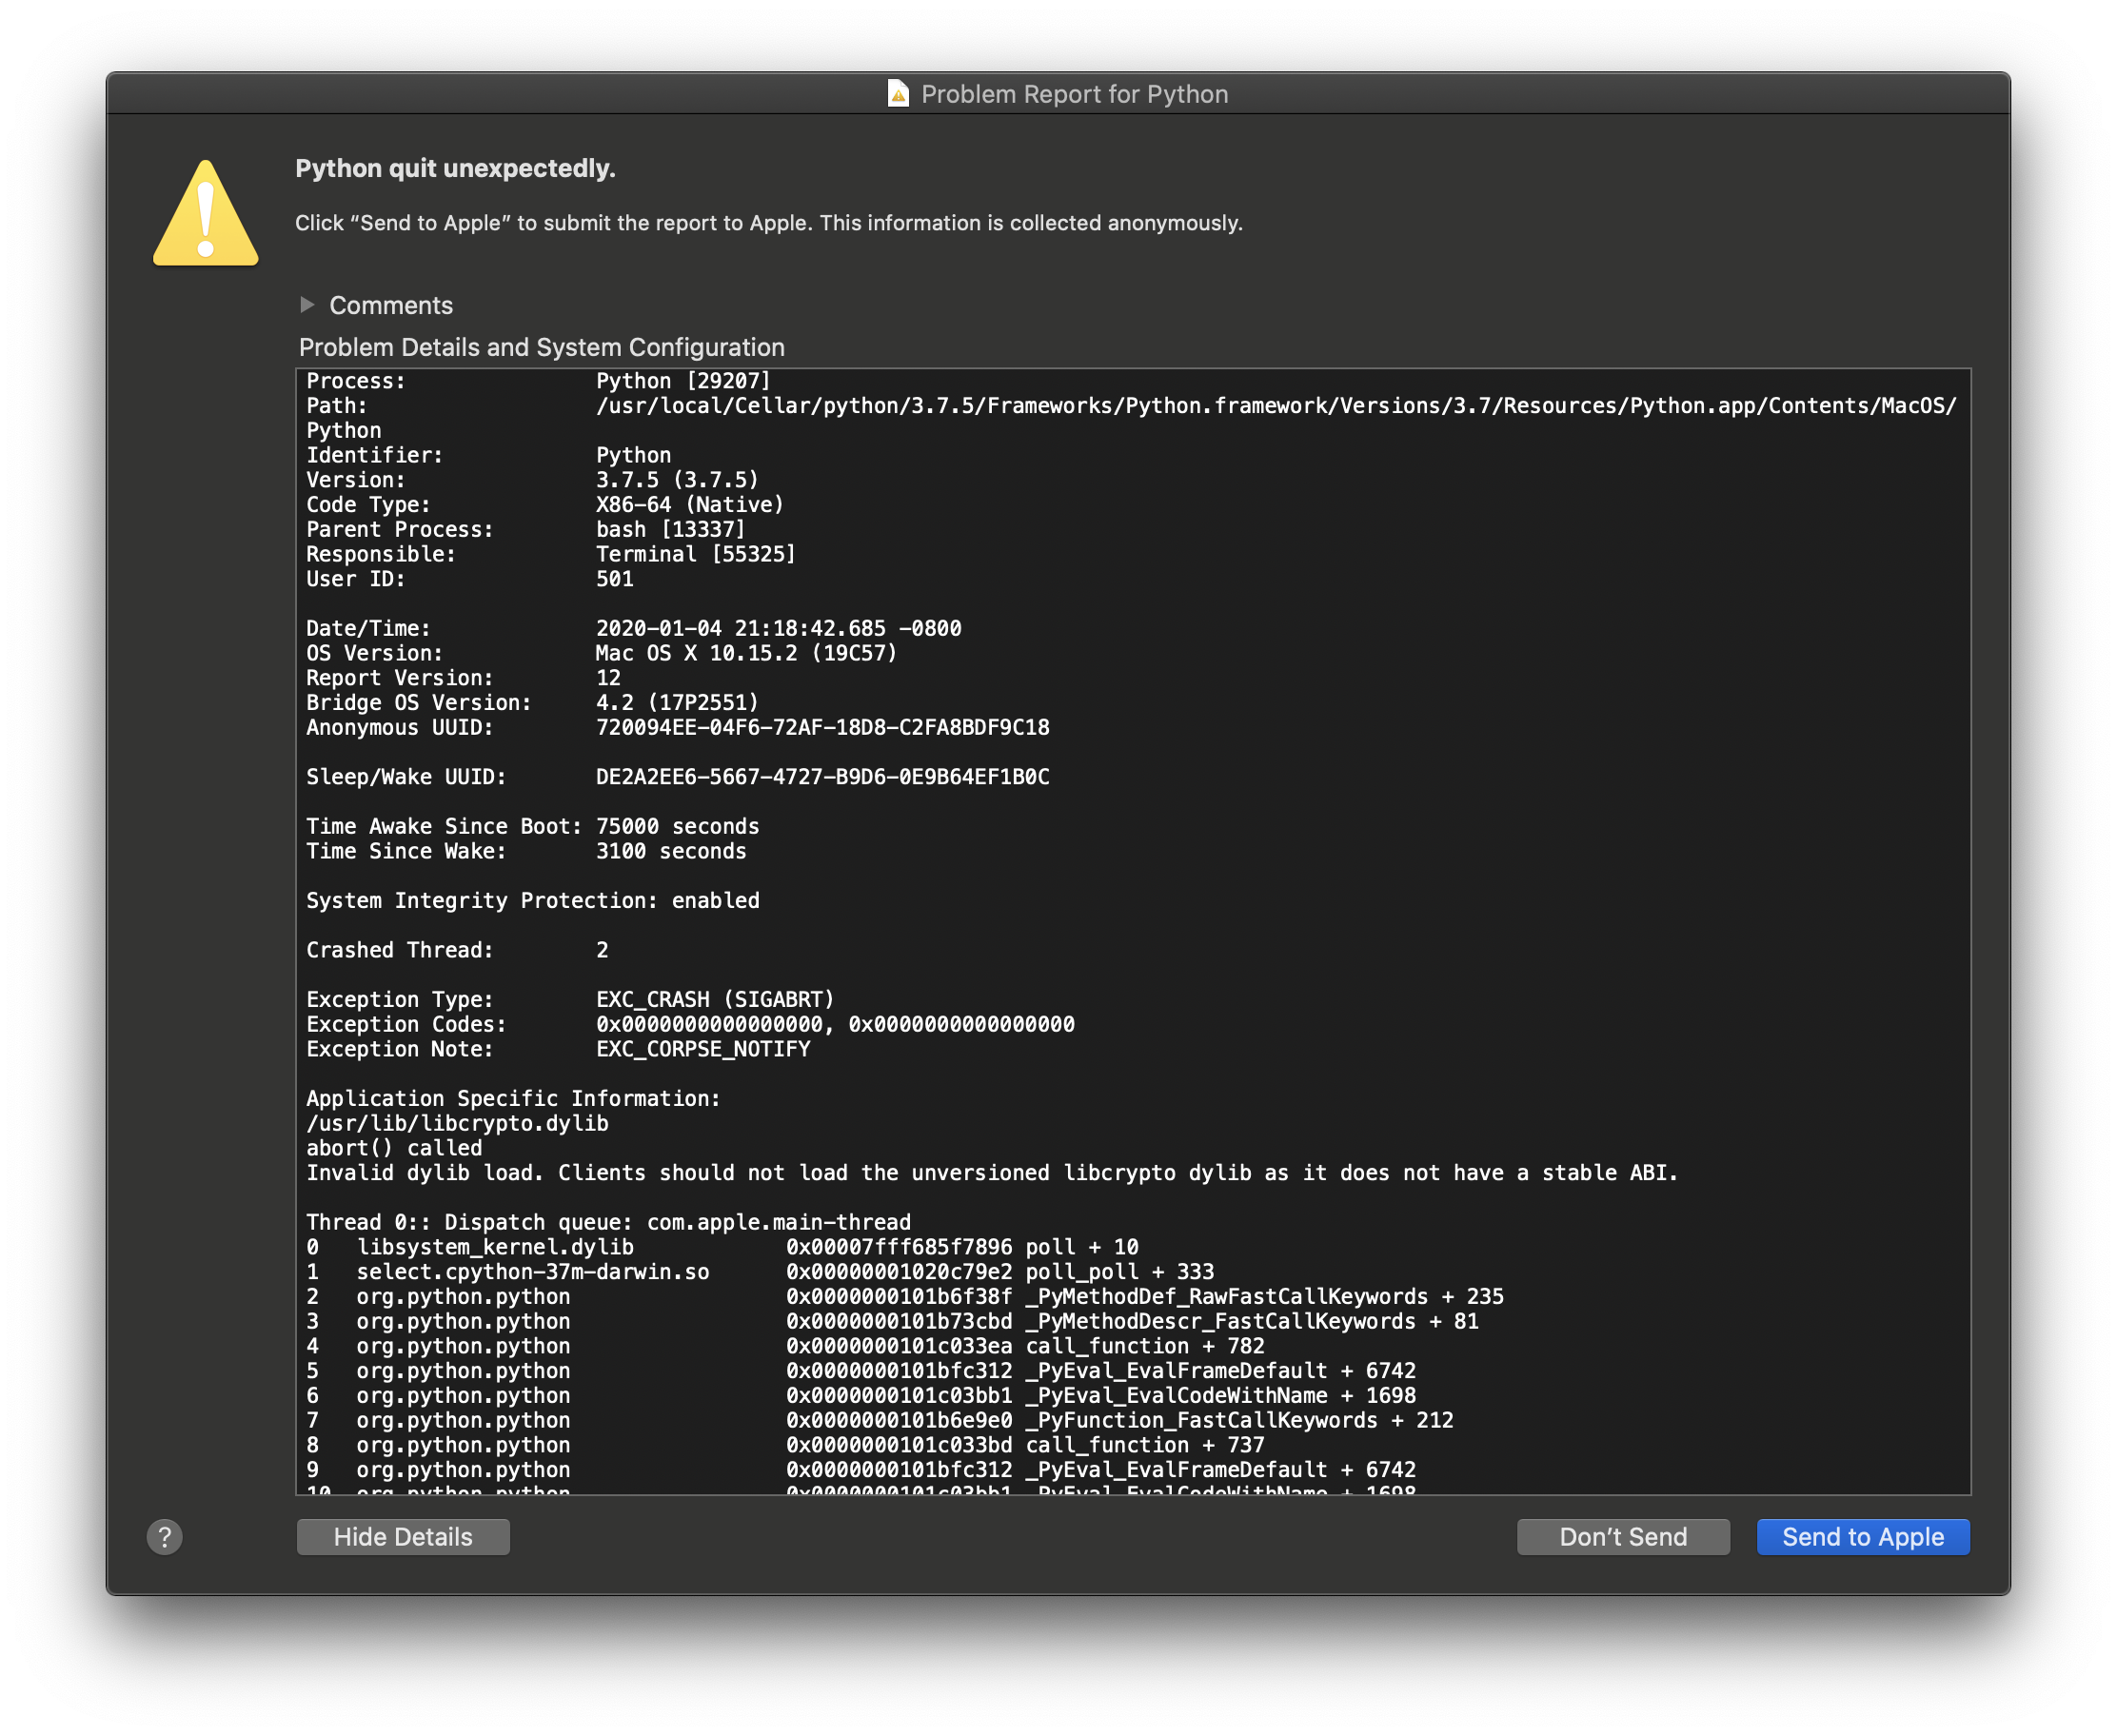This screenshot has height=1736, width=2117.
Task: Click Code Type value X86-64 (Native)
Action: [690, 505]
